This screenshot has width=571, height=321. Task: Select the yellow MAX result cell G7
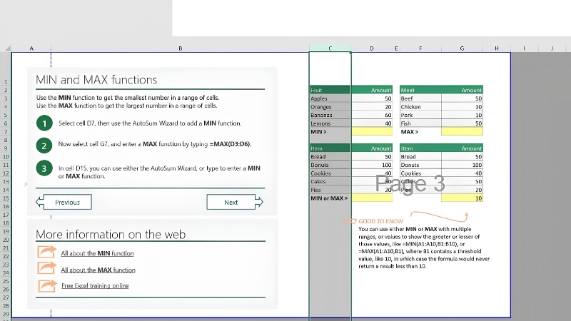[x=462, y=131]
